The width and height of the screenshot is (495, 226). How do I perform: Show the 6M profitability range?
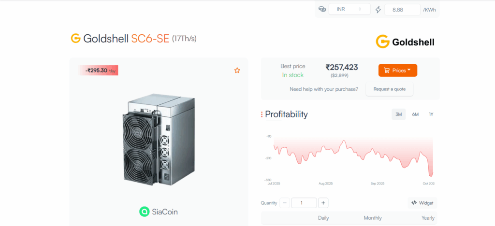(x=415, y=114)
